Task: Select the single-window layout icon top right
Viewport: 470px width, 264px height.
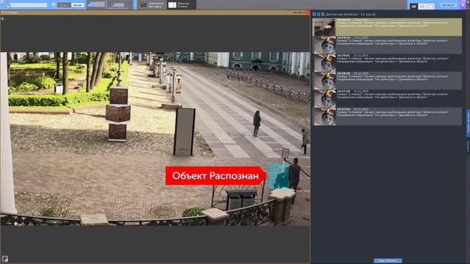Action: click(x=430, y=6)
